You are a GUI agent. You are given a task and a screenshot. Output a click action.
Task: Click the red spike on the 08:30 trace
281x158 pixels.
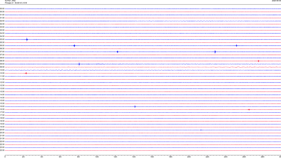[258, 61]
